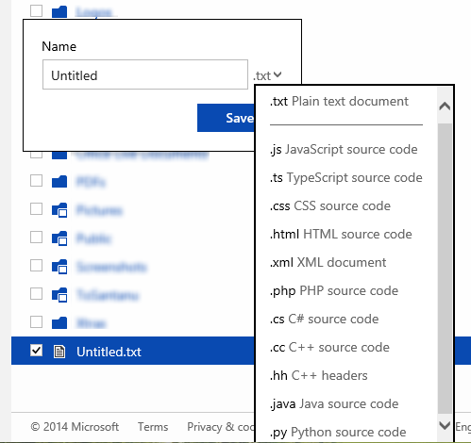The width and height of the screenshot is (471, 443).
Task: Choose .cc C++ source code
Action: tap(329, 348)
